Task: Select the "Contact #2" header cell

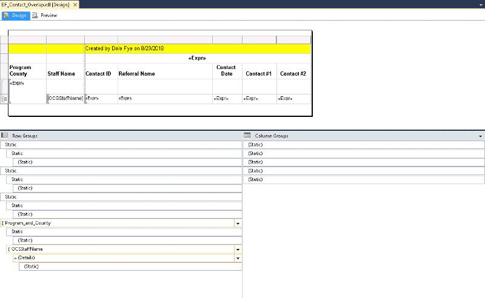Action: point(294,71)
